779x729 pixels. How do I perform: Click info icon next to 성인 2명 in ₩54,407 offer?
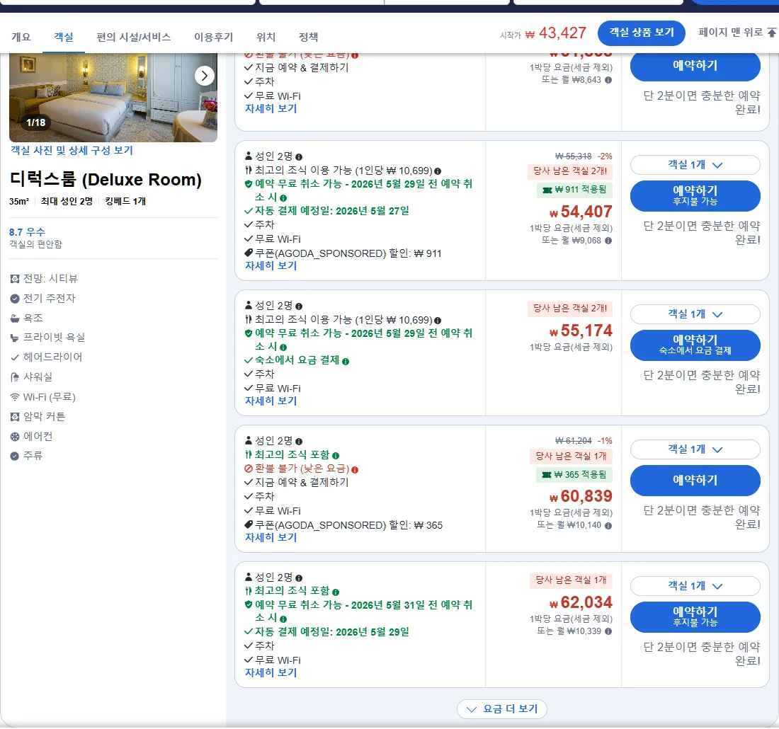pos(299,157)
